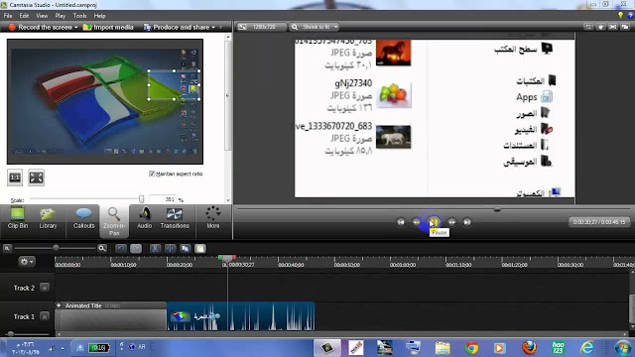
Task: Expand the Record the screen dropdown arrow
Action: [x=75, y=28]
